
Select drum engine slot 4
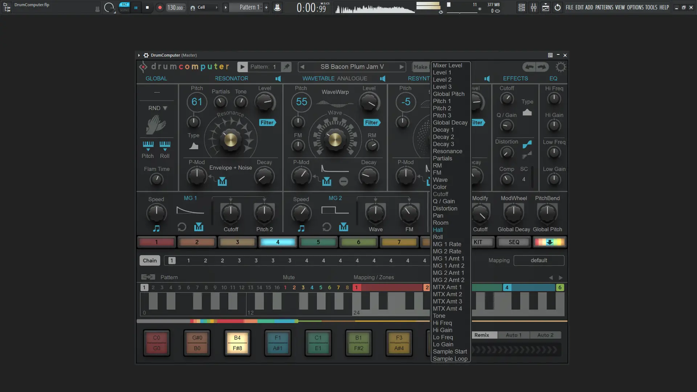point(278,242)
